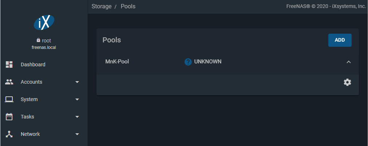This screenshot has height=146, width=368.
Task: Click the Pools breadcrumb link
Action: click(128, 6)
